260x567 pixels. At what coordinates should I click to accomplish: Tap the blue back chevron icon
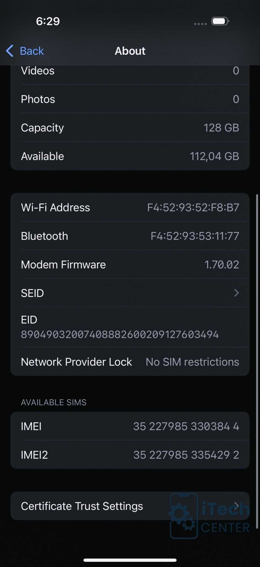(10, 51)
